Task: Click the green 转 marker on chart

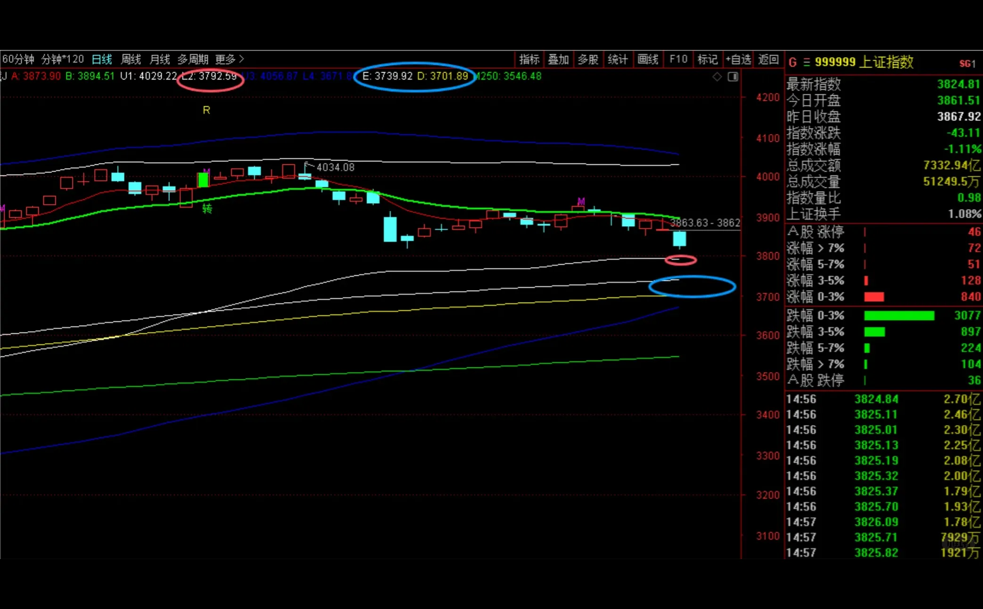Action: pos(207,209)
